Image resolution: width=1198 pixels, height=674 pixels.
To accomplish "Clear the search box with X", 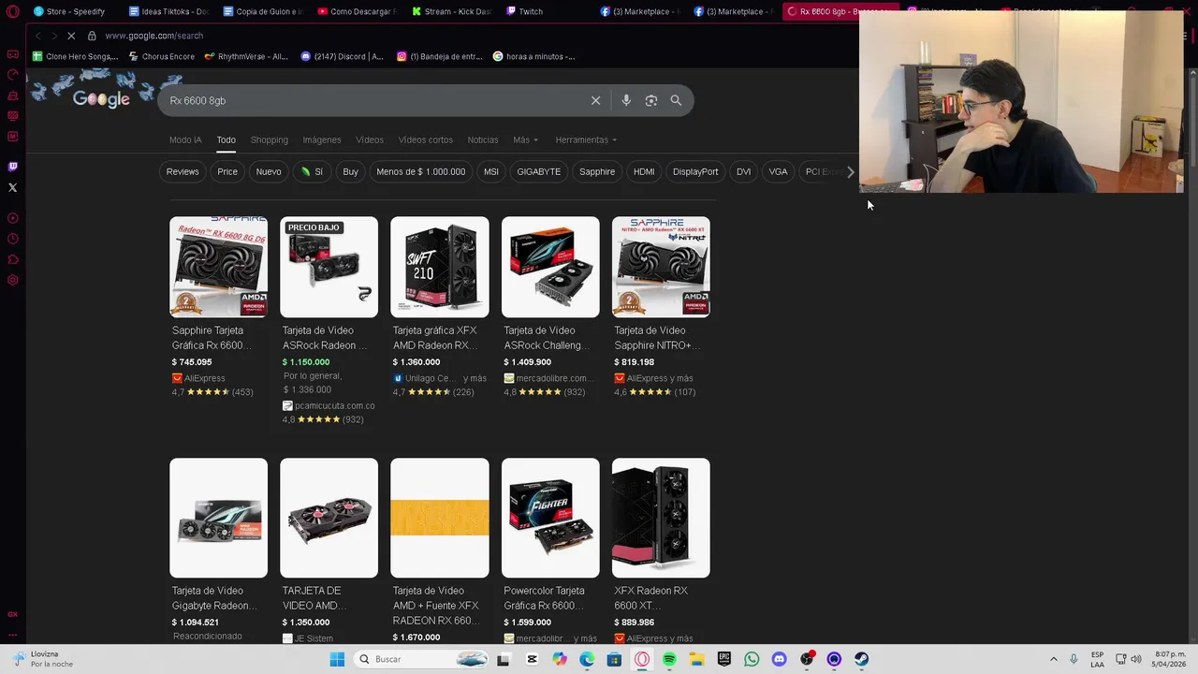I will [x=595, y=100].
